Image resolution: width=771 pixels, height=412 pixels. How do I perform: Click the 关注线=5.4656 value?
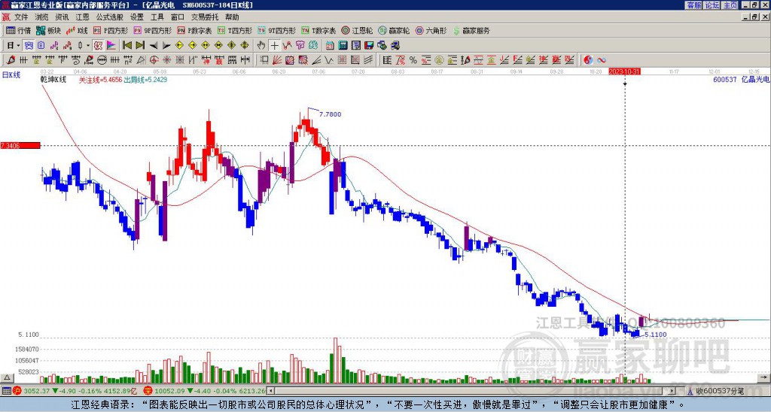pos(100,80)
